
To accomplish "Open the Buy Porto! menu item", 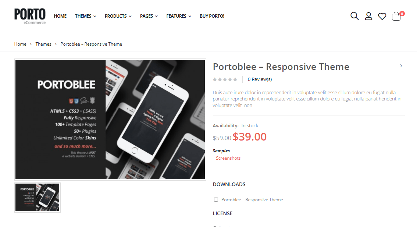I will [x=212, y=16].
